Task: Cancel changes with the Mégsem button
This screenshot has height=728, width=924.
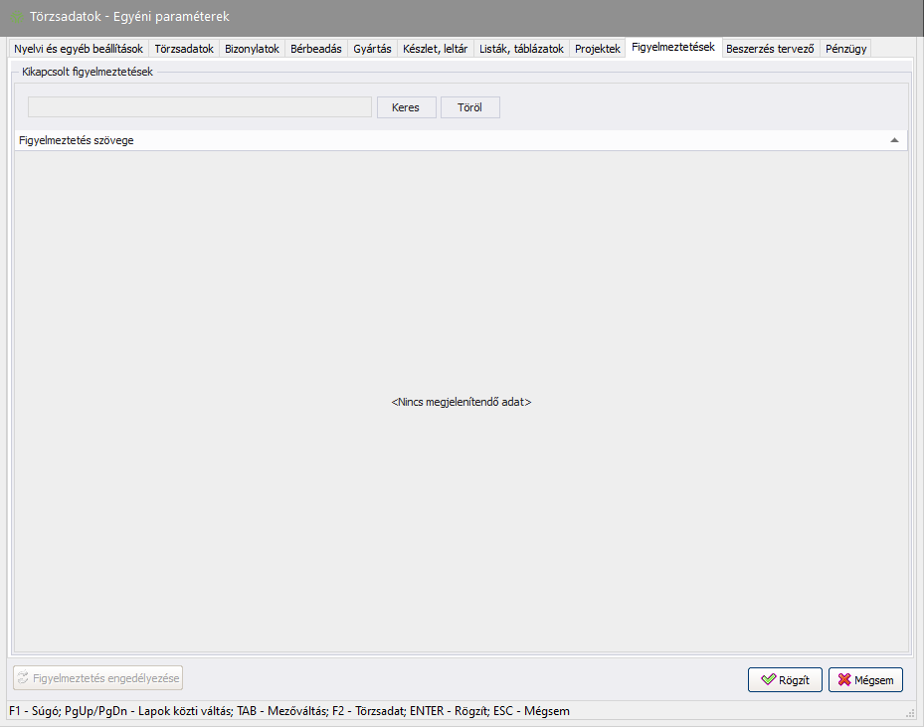Action: (865, 680)
